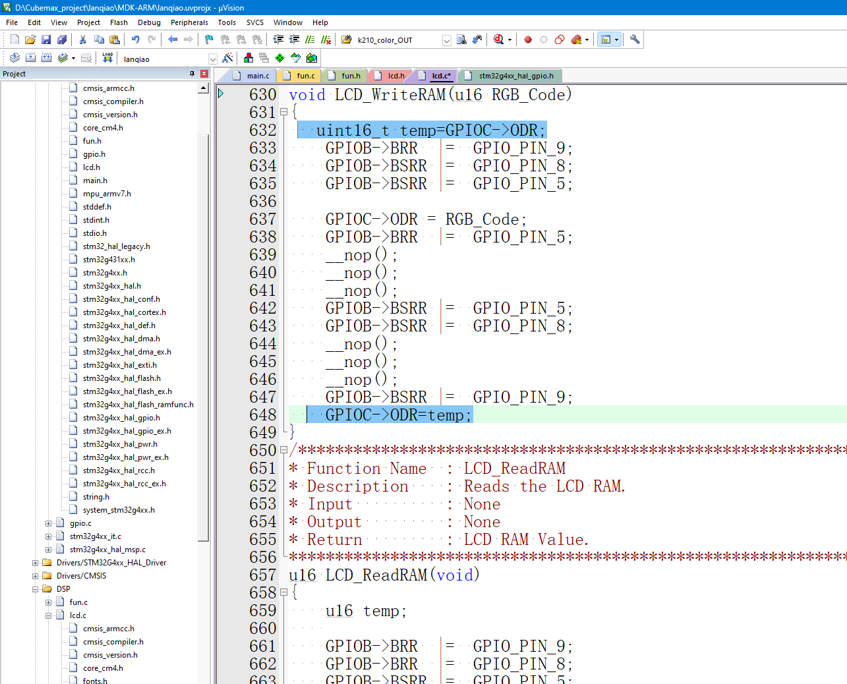
Task: Open Manage Project Items icon
Action: tap(248, 58)
